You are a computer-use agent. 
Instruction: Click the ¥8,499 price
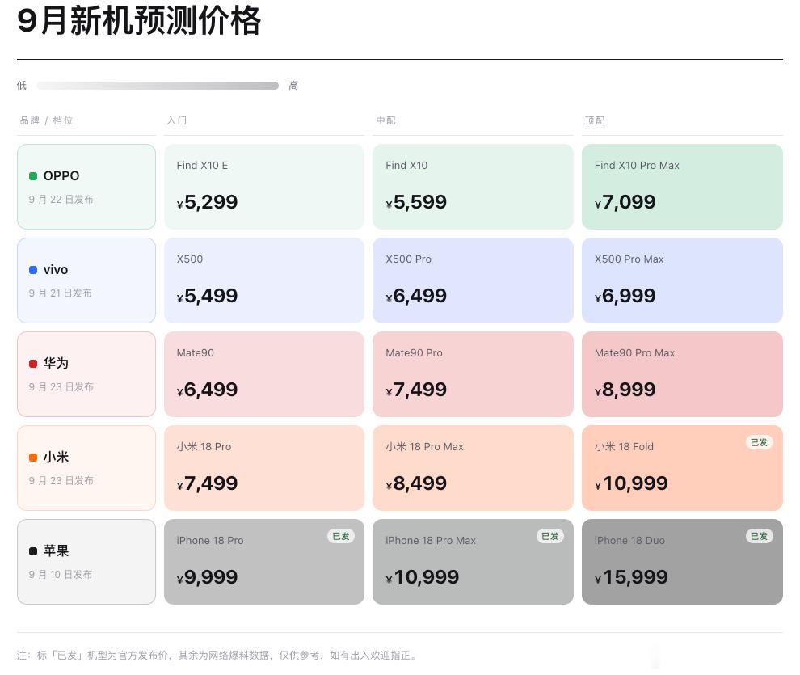tap(416, 484)
